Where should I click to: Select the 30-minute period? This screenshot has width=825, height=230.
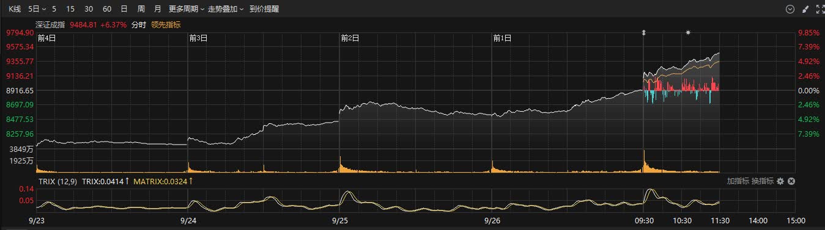coord(89,9)
